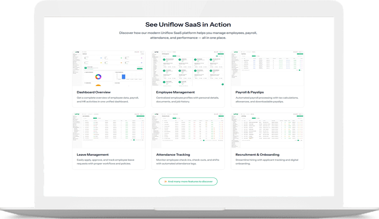The image size is (379, 219).
Task: Click the 'Dashboard Overview' card title
Action: click(x=94, y=92)
